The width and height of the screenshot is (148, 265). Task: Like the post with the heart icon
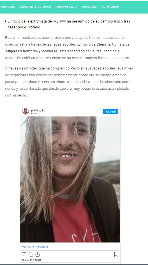[x=24, y=254]
